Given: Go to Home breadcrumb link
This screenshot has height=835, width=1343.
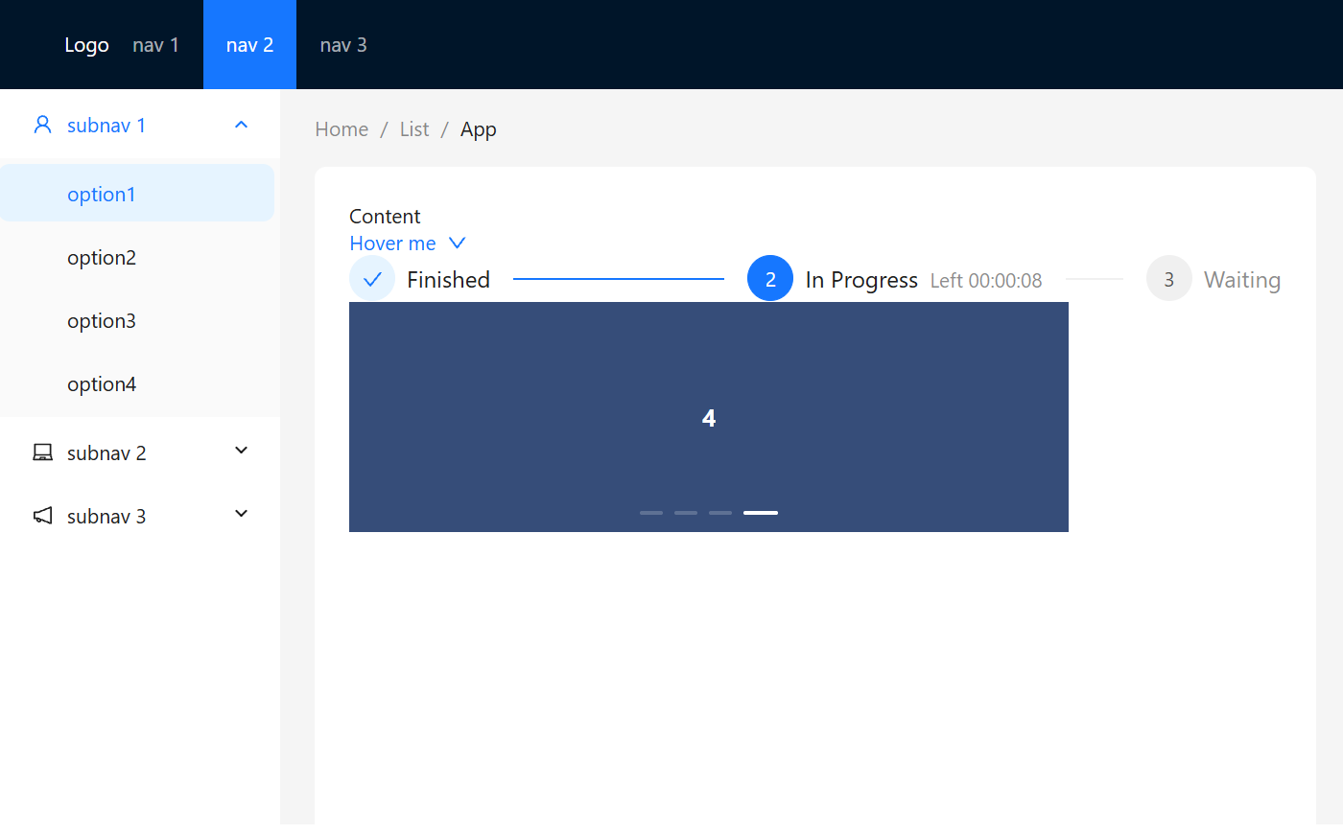Looking at the screenshot, I should pyautogui.click(x=342, y=129).
